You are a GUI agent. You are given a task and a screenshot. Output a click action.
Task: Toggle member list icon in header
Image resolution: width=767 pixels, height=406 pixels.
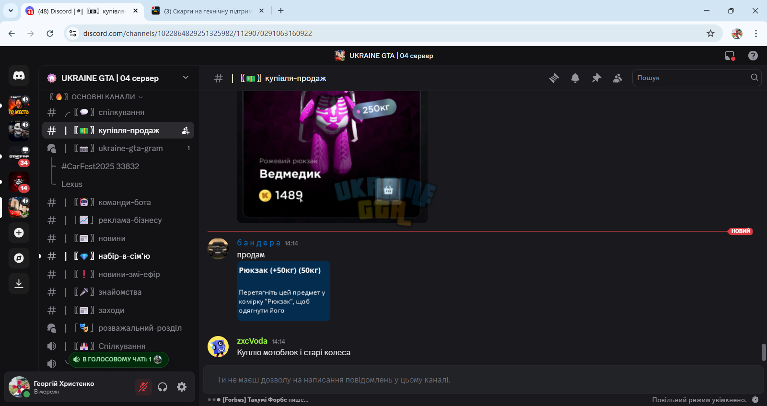617,78
